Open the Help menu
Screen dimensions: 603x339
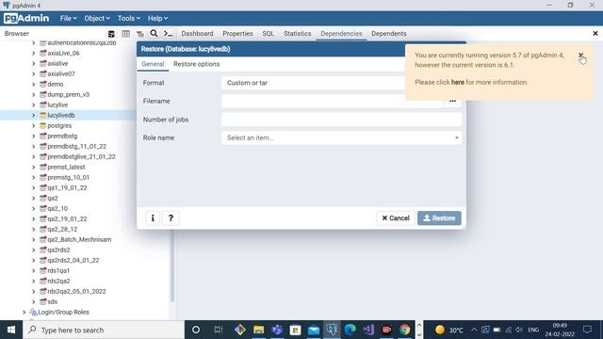[x=157, y=18]
